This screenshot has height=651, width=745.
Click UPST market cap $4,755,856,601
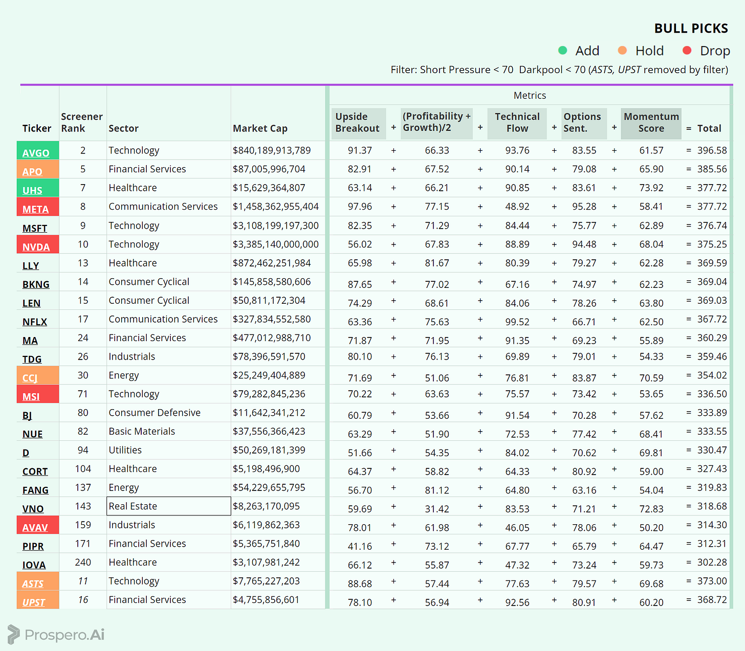pos(266,600)
